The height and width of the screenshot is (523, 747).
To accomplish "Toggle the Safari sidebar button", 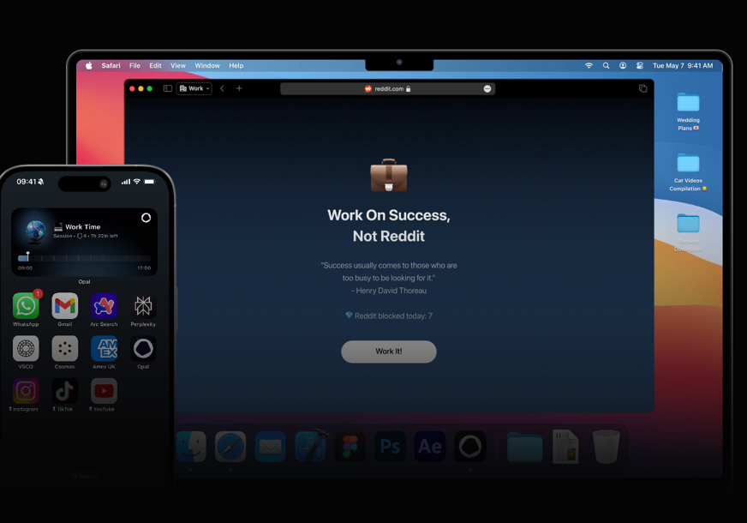I will coord(168,88).
